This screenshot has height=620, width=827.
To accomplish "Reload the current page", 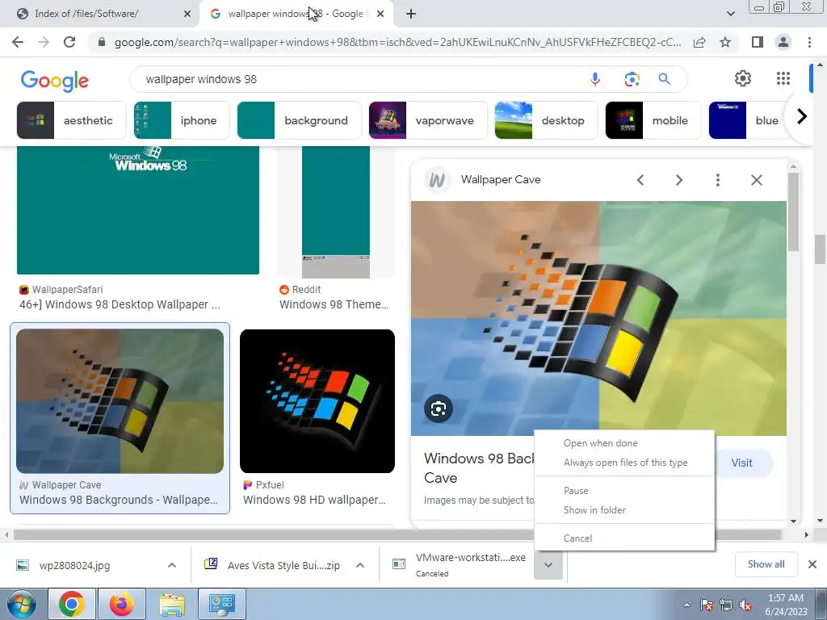I will coord(69,42).
